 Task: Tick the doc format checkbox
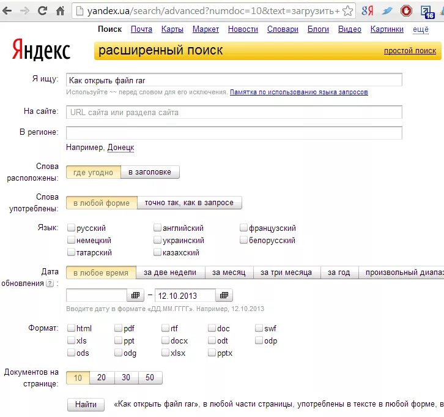212,328
